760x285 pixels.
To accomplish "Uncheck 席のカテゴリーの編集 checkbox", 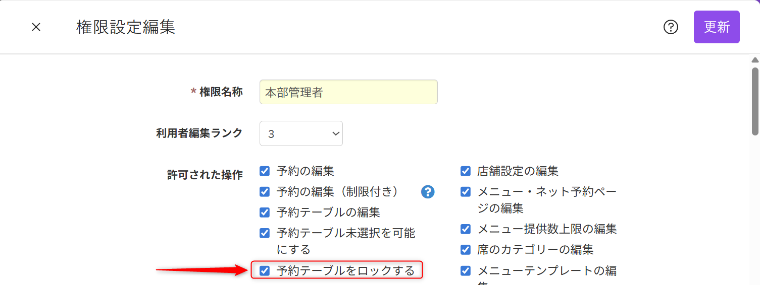I will click(x=466, y=250).
